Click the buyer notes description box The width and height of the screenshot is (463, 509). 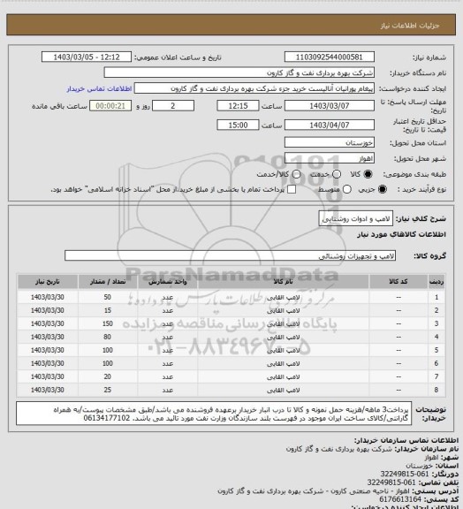tap(214, 414)
